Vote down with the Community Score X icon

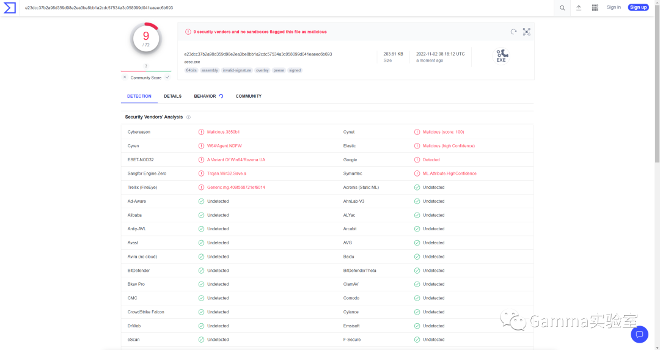click(125, 78)
